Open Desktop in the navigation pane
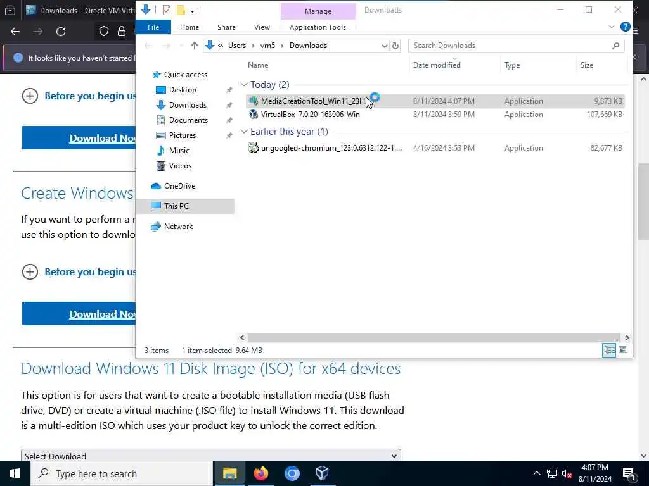Screen dimensions: 649x486 pyautogui.click(x=183, y=90)
